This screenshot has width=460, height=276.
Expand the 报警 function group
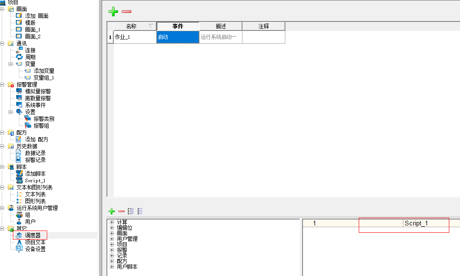112,250
